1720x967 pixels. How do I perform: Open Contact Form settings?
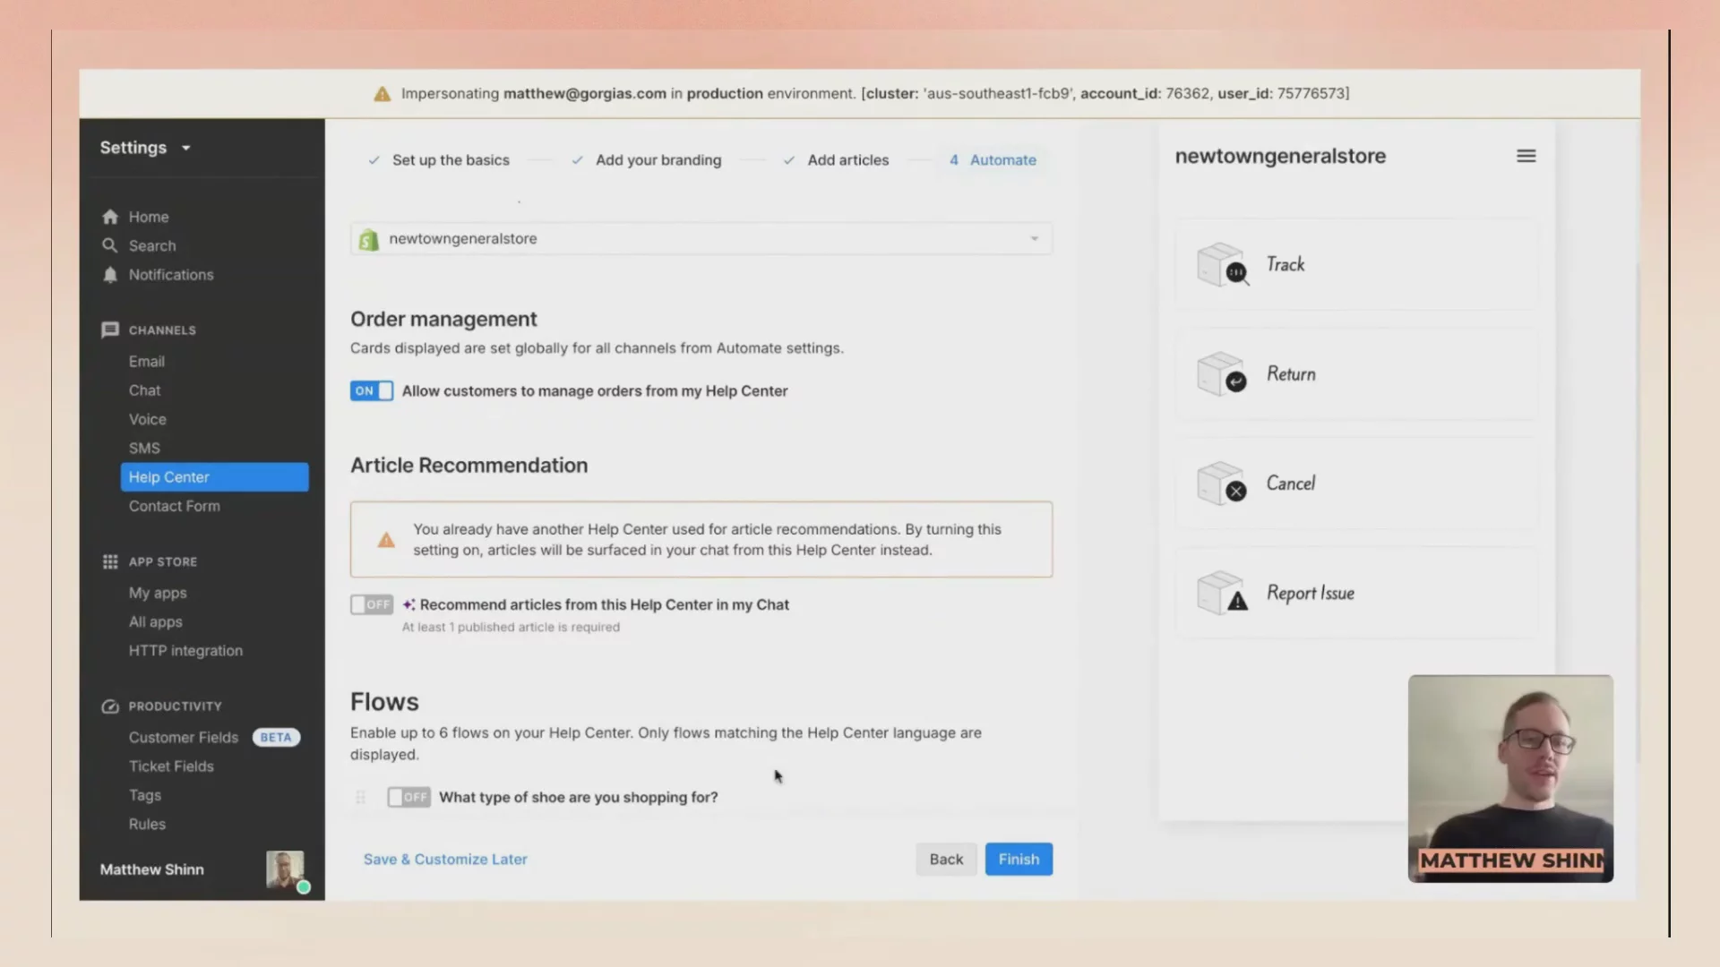coord(174,506)
